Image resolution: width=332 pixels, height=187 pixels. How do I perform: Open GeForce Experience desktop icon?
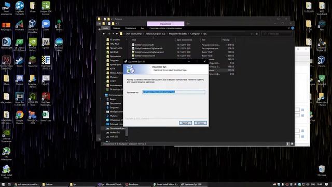[6, 136]
